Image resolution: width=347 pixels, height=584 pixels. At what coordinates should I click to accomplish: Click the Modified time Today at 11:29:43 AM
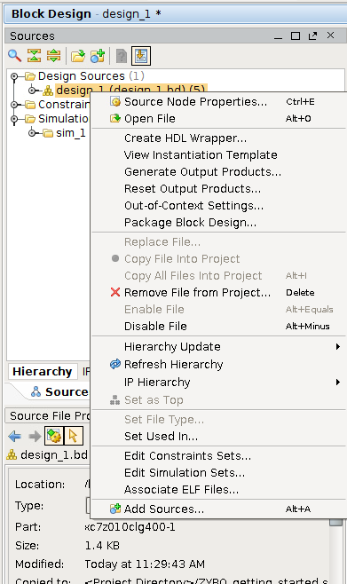click(x=145, y=564)
